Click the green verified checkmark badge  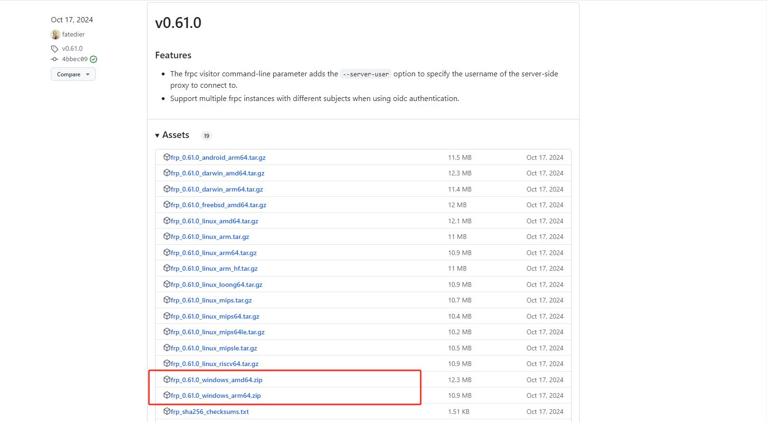[x=93, y=59]
